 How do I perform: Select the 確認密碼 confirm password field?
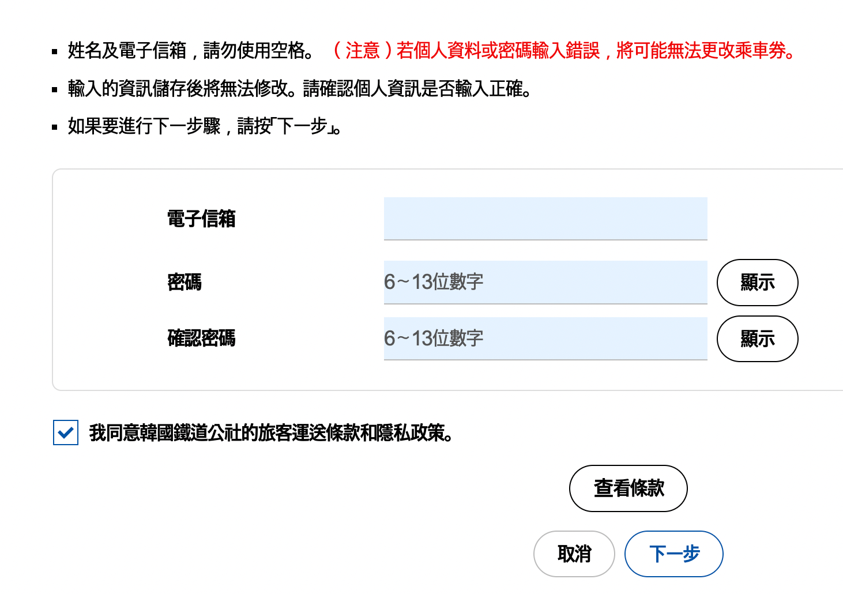545,339
